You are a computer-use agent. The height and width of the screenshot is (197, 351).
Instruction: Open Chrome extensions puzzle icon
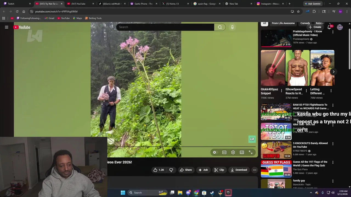(x=314, y=11)
